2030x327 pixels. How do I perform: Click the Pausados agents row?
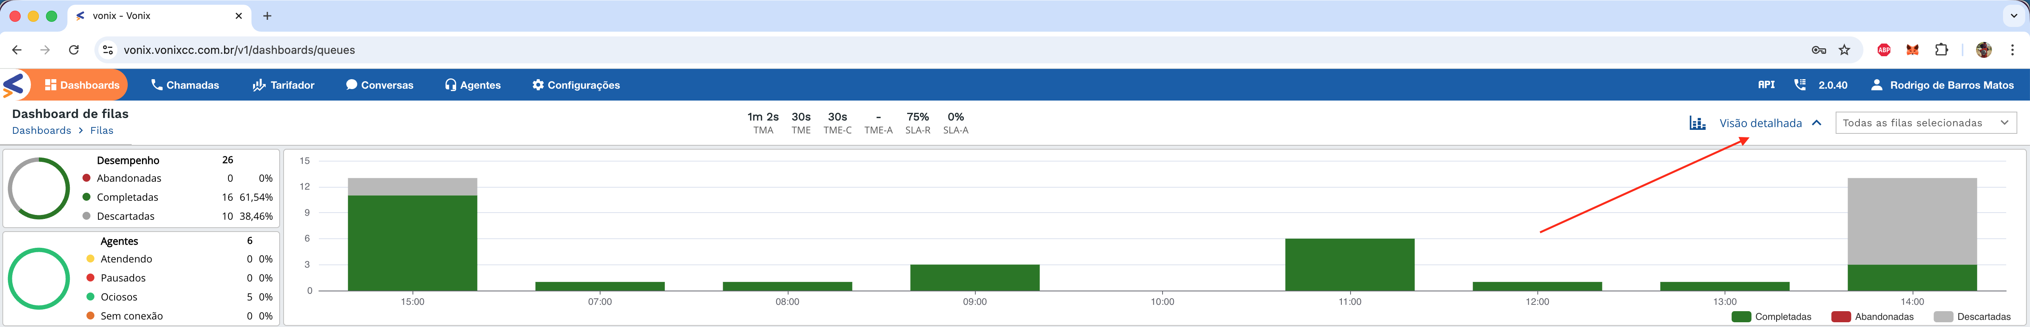point(180,278)
